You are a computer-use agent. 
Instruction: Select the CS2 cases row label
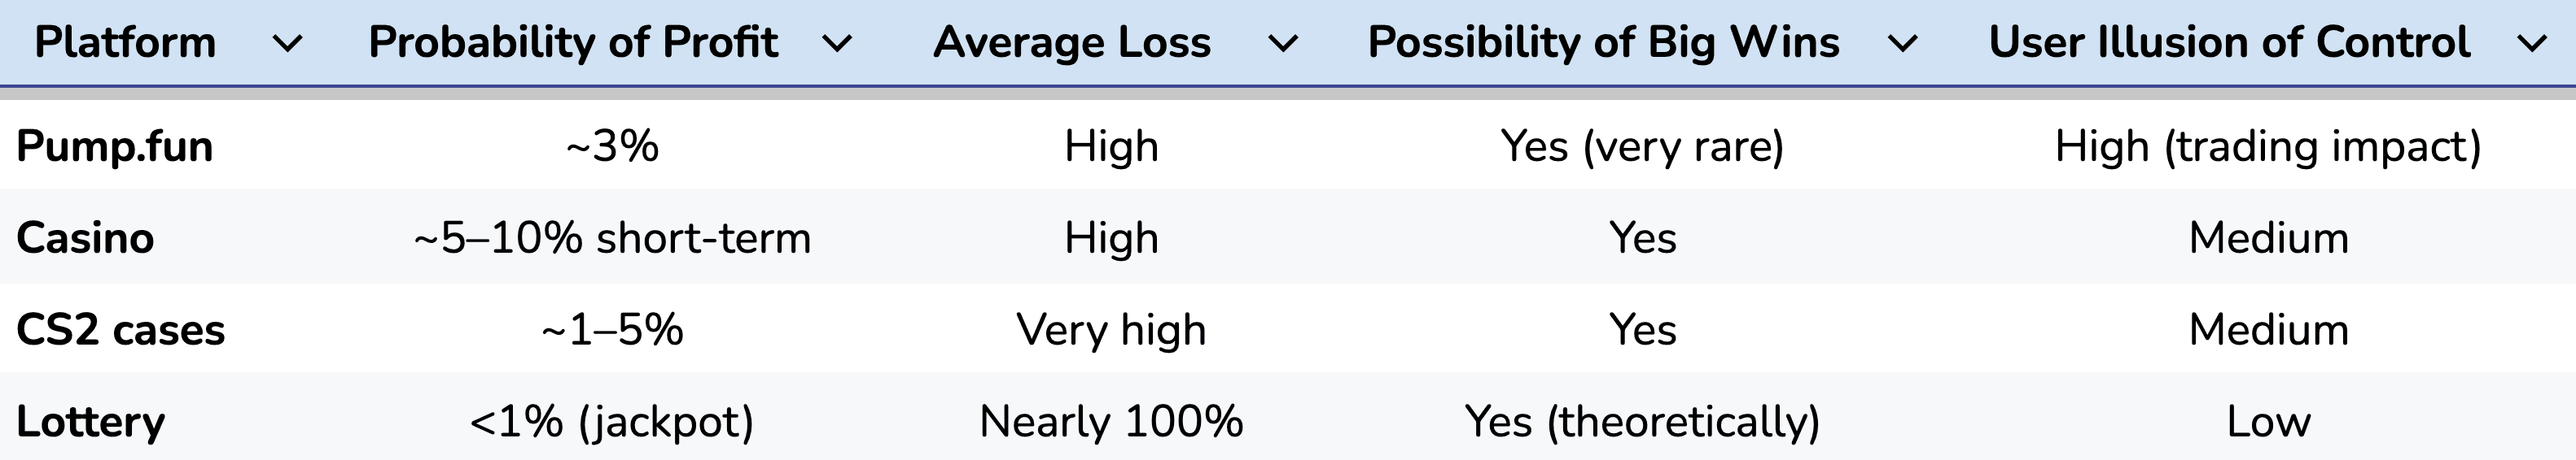coord(121,330)
